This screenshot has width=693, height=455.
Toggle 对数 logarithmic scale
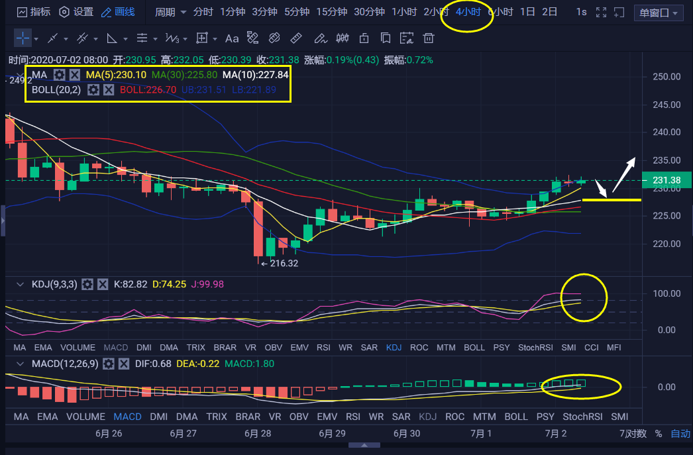638,434
